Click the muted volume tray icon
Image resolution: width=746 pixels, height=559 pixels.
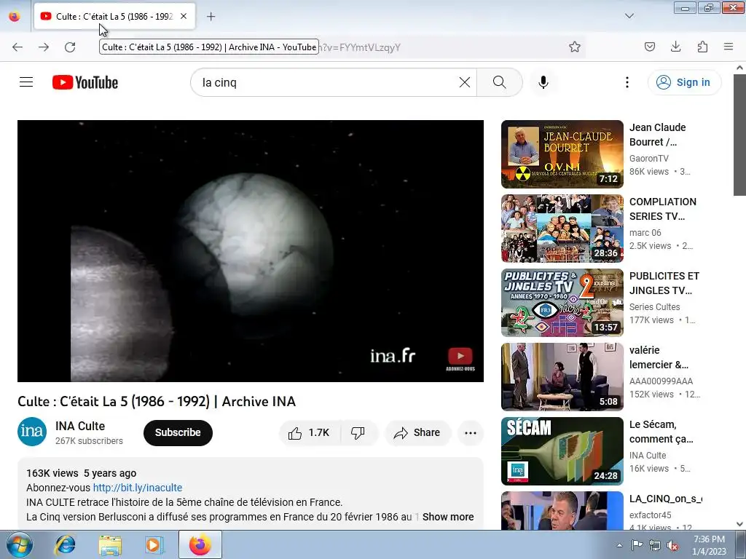[672, 545]
